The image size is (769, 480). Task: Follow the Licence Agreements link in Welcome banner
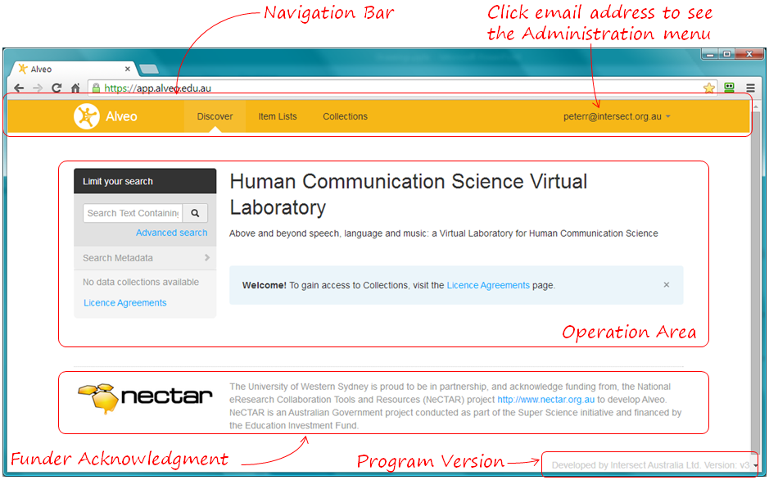[x=488, y=285]
